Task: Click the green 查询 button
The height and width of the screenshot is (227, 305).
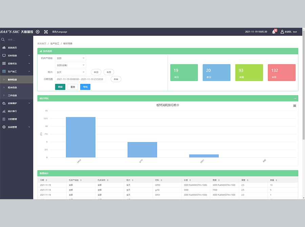Action: [60, 87]
